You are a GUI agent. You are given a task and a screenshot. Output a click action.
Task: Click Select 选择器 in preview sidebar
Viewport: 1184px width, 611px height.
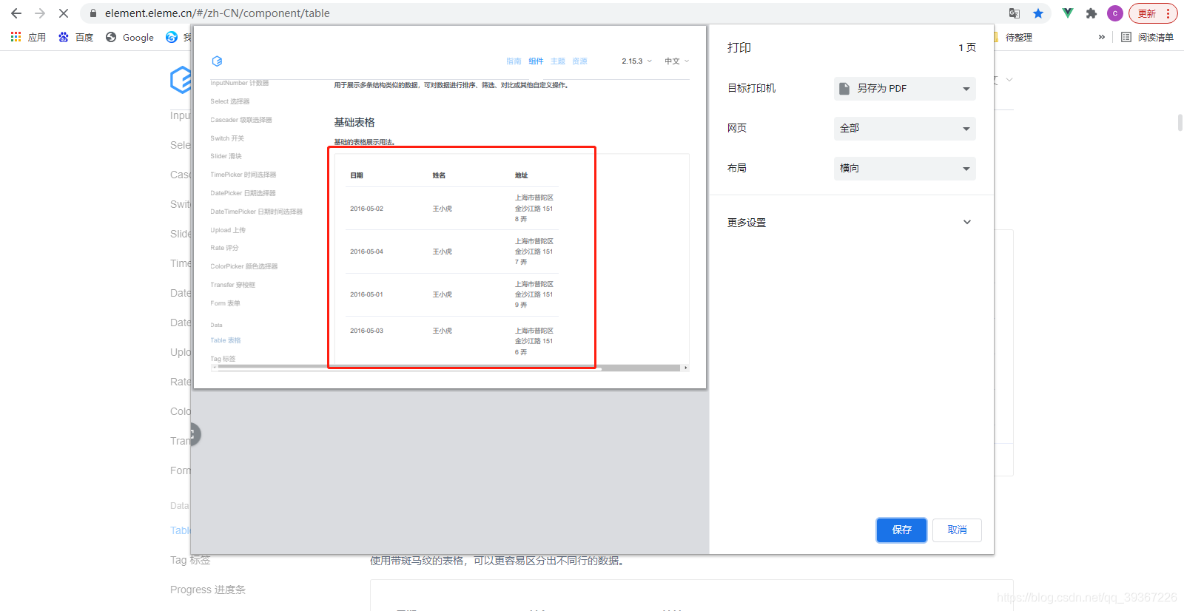click(229, 101)
